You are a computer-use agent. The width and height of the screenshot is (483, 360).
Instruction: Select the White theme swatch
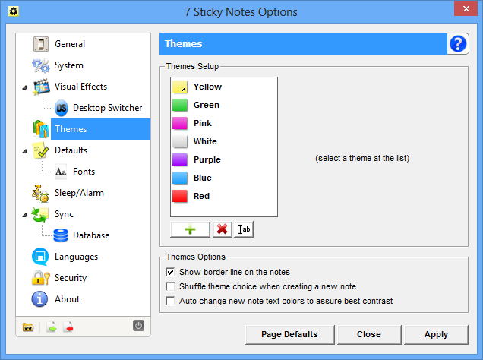point(180,141)
